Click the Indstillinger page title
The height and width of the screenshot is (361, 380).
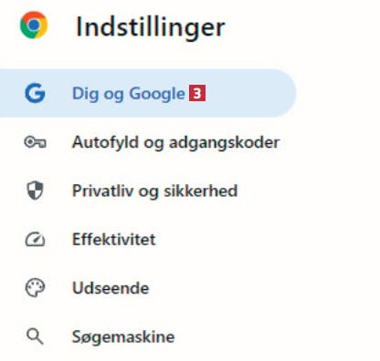pyautogui.click(x=151, y=26)
